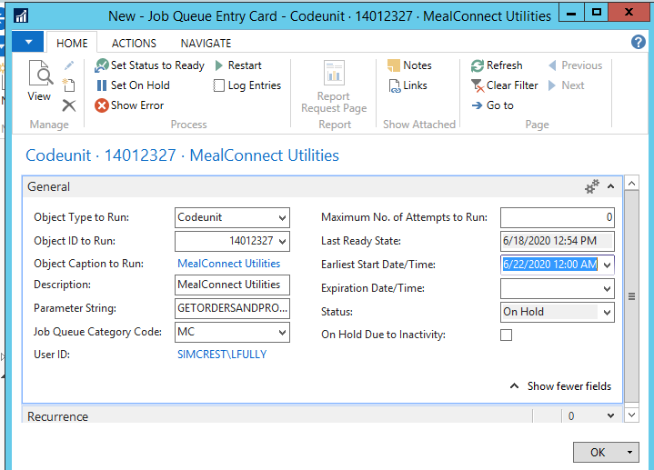Click the Set On Hold icon
The width and height of the screenshot is (654, 470).
(102, 85)
